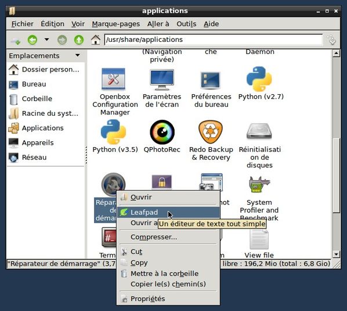347x311 pixels.
Task: Select the Openbox Configuration Manager icon
Action: pos(113,79)
